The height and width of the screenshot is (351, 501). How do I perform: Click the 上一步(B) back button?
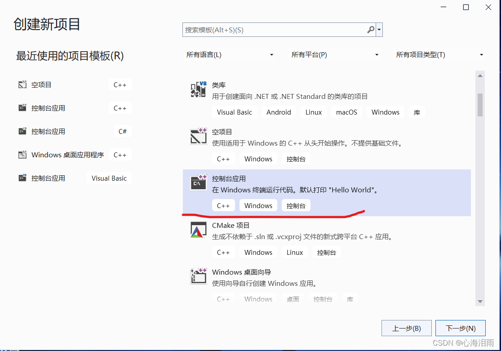coord(407,328)
